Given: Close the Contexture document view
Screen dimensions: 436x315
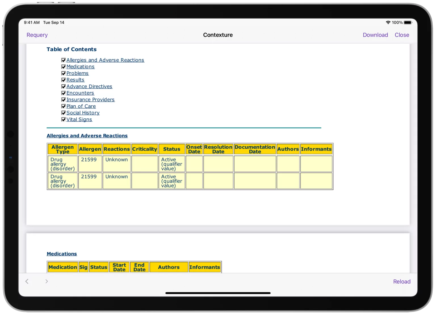Looking at the screenshot, I should coord(402,35).
